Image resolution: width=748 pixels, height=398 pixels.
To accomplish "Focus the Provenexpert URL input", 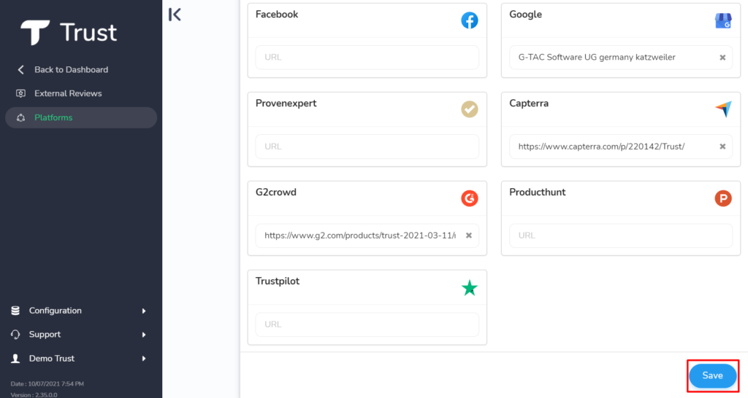I will point(367,147).
